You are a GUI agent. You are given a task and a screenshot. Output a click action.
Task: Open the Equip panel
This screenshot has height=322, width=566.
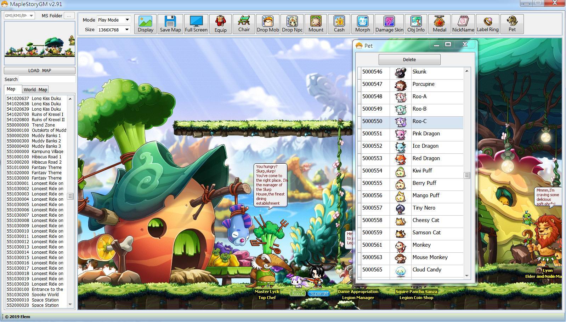pyautogui.click(x=220, y=24)
